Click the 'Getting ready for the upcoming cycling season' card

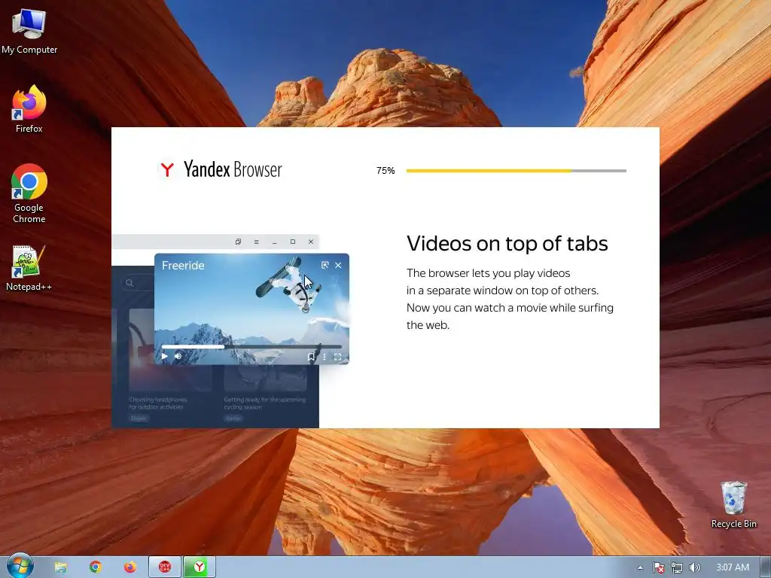click(x=265, y=393)
